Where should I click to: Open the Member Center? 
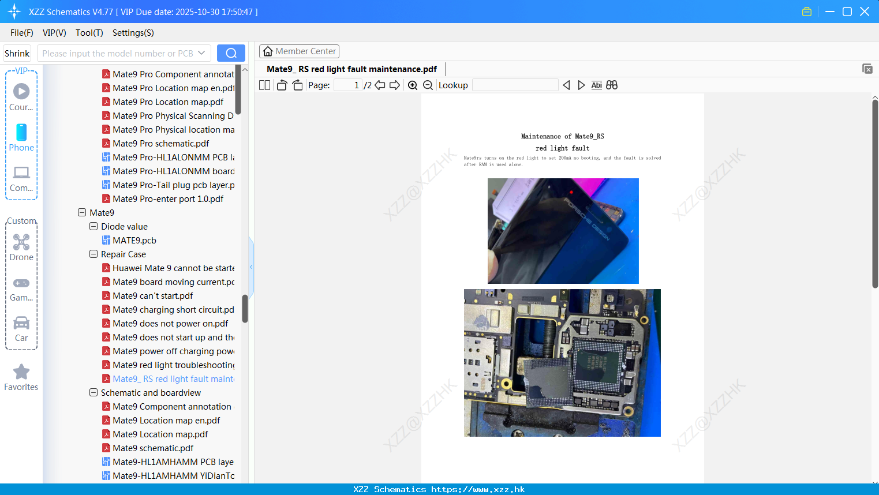coord(299,51)
